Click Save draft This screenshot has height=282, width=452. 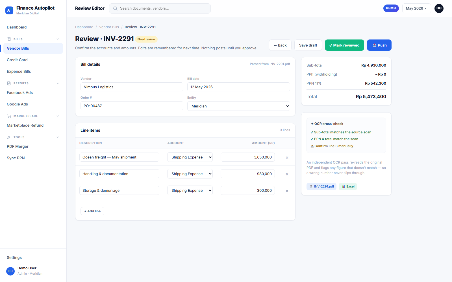pos(308,45)
